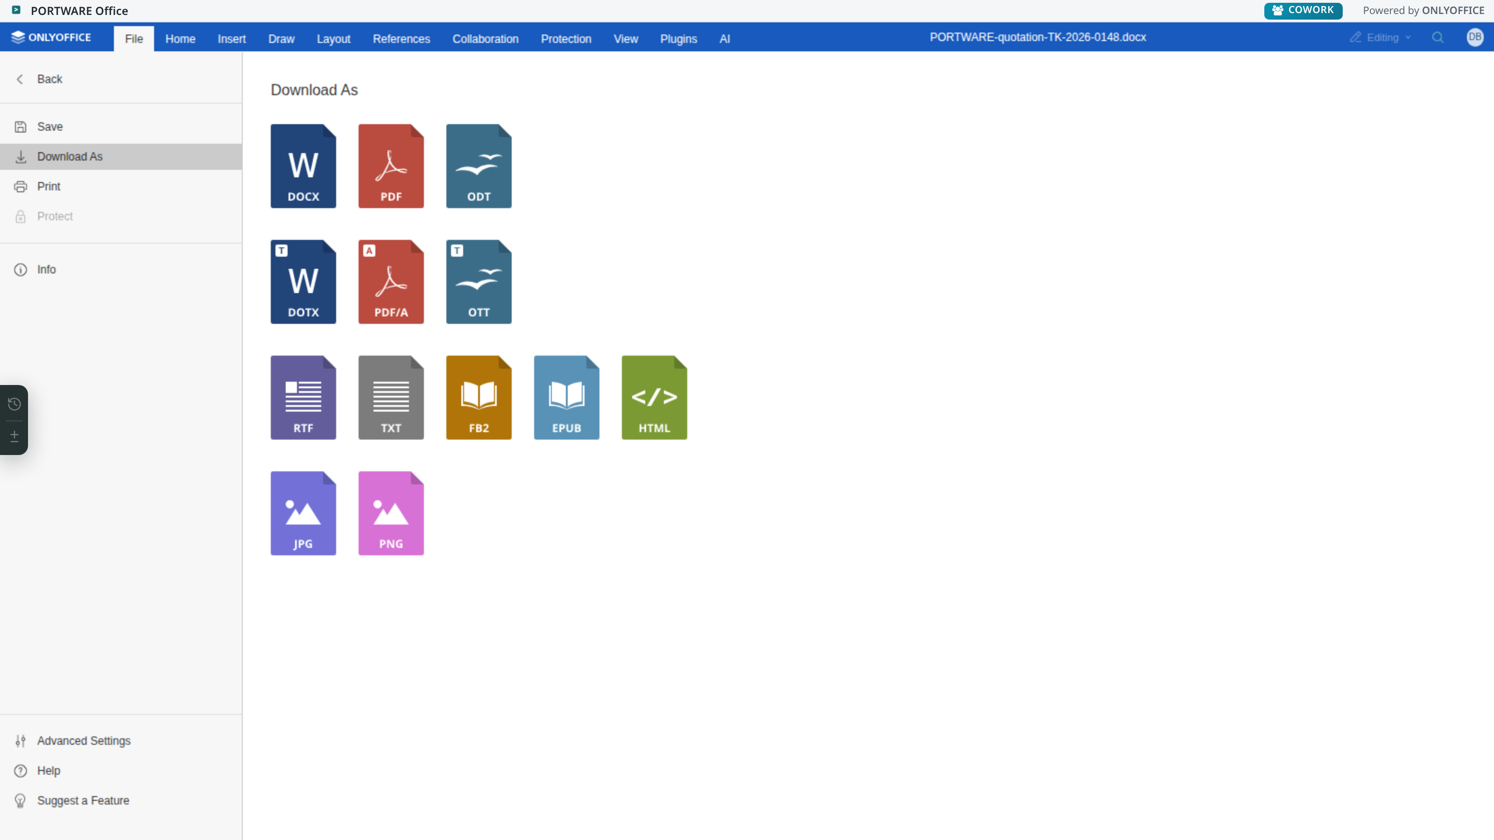Screen dimensions: 1494x840
Task: Open the history clock icon in floating panel
Action: coord(14,404)
